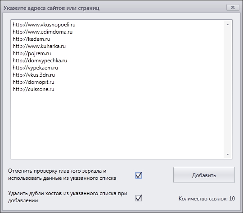The height and width of the screenshot is (213, 243).
Task: Click the Количество ссылок counter label
Action: (x=207, y=199)
